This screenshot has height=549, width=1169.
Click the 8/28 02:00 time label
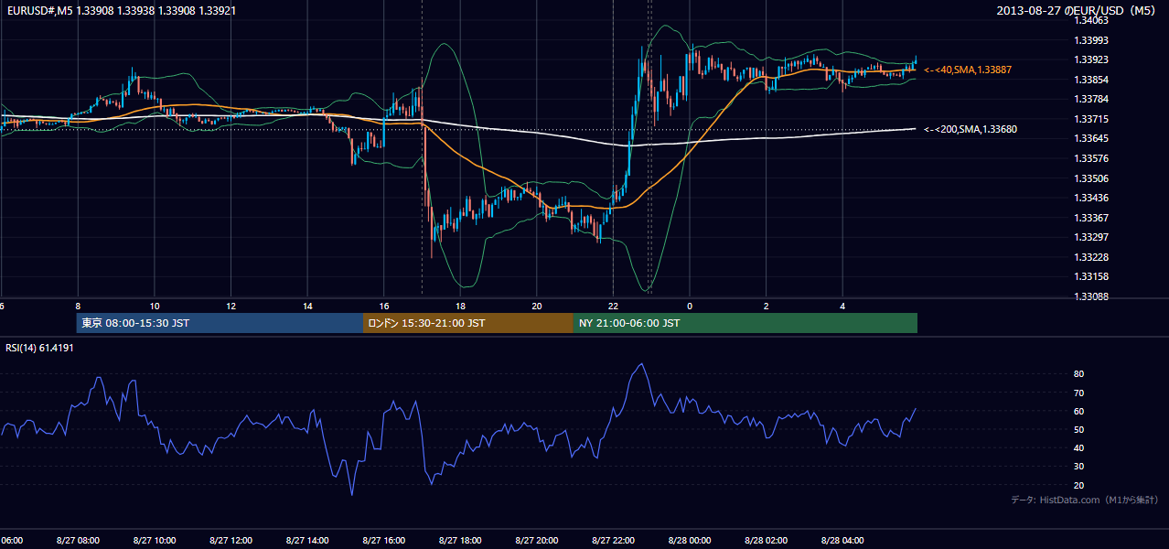tap(767, 540)
